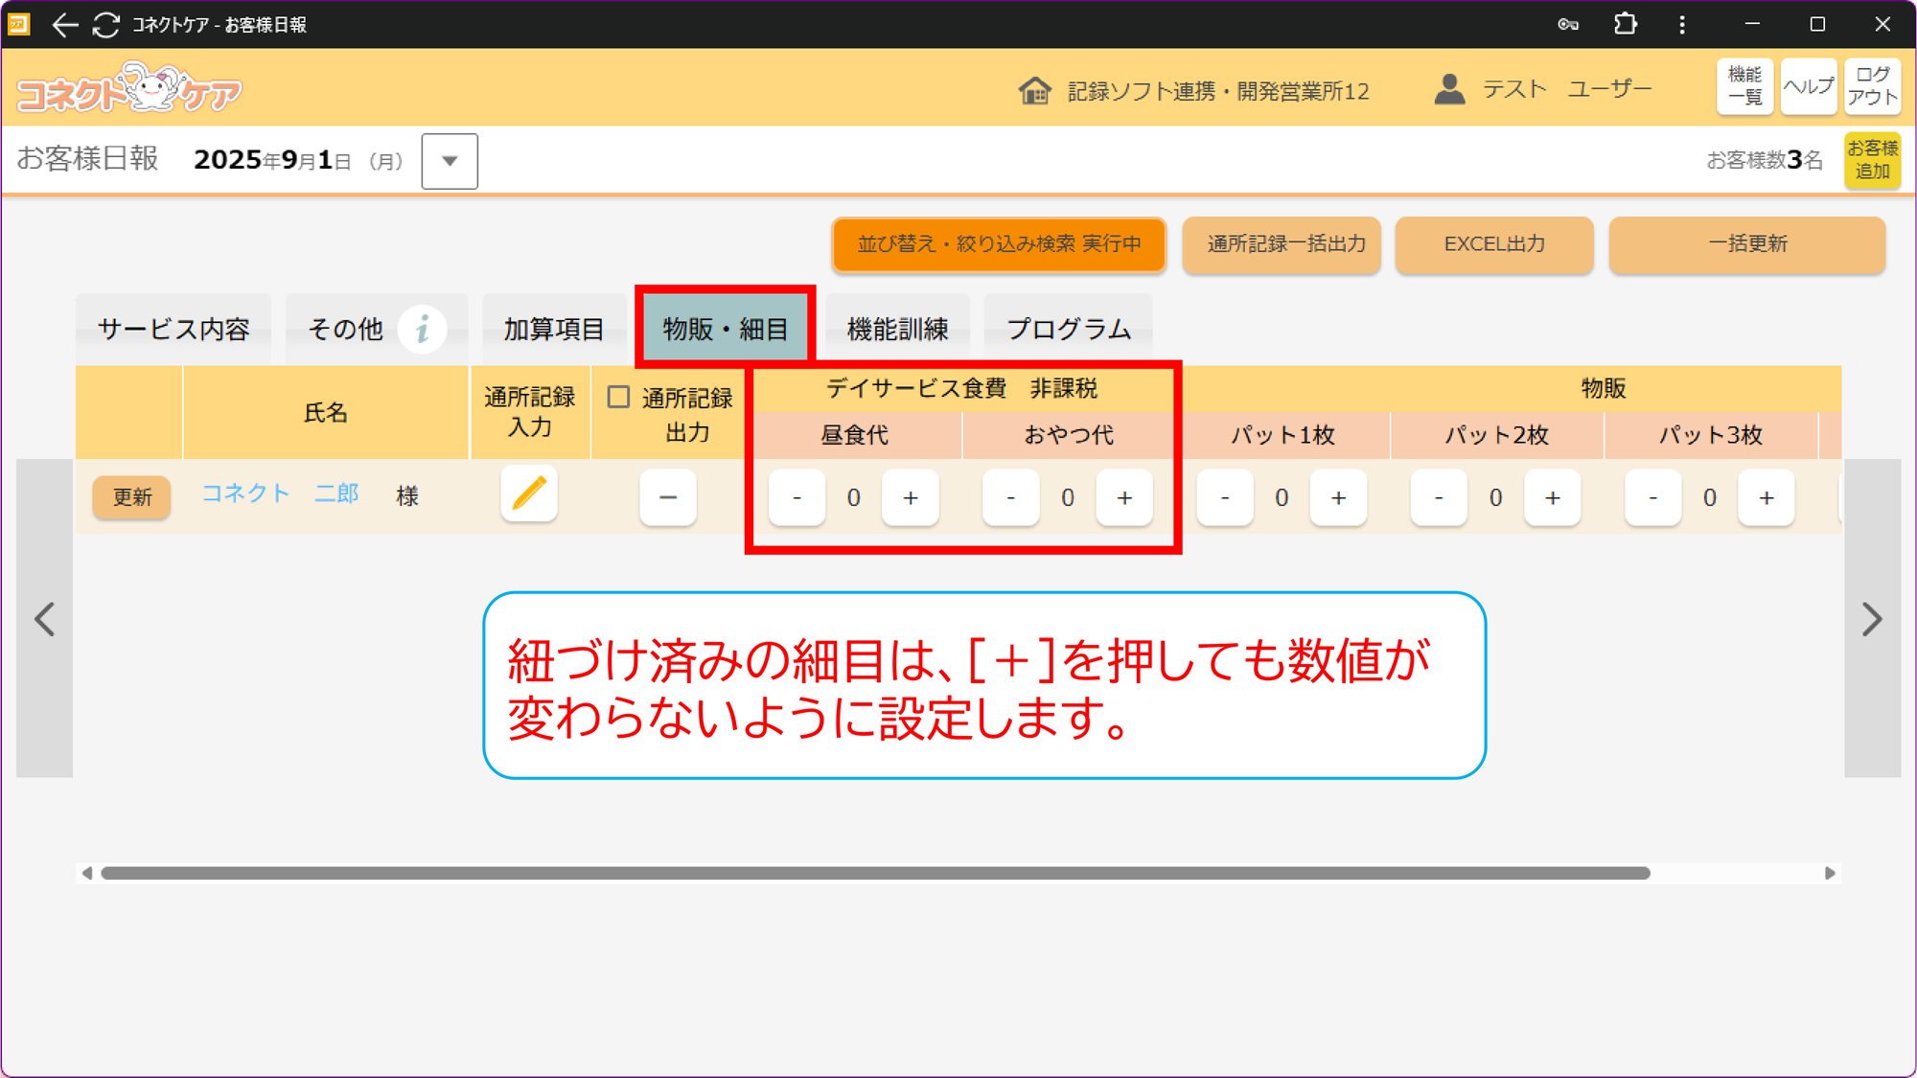Click the home office icon
This screenshot has width=1917, height=1078.
click(x=1034, y=91)
